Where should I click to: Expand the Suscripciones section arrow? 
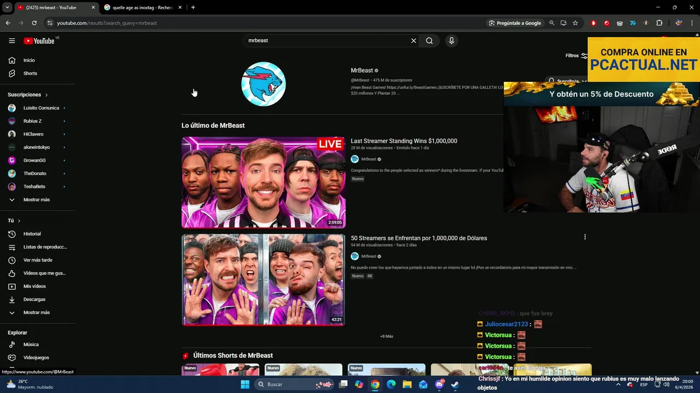[x=46, y=95]
